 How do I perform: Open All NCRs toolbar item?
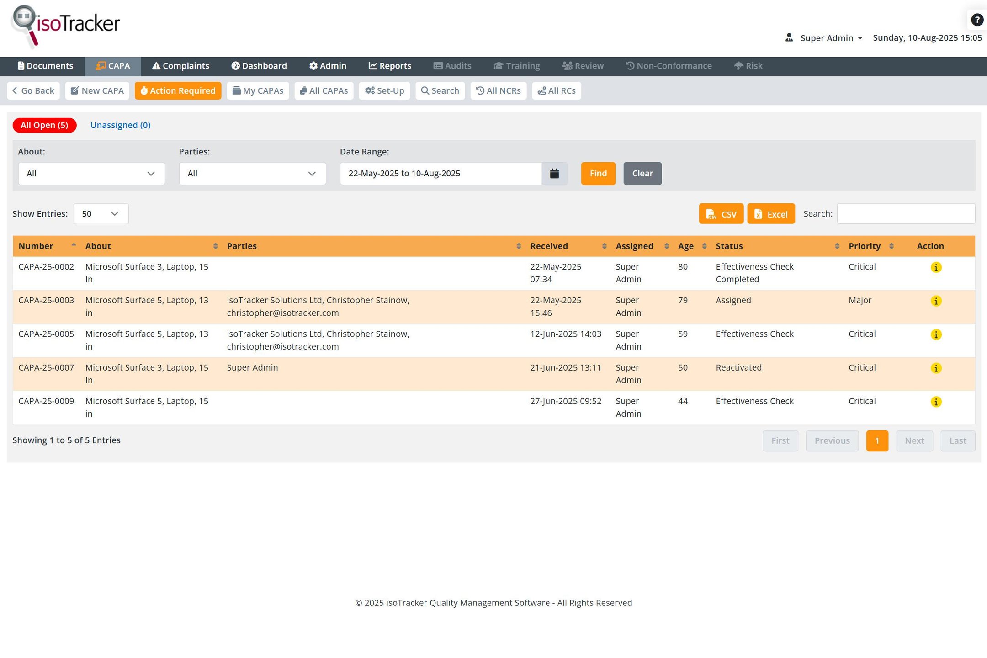tap(498, 91)
